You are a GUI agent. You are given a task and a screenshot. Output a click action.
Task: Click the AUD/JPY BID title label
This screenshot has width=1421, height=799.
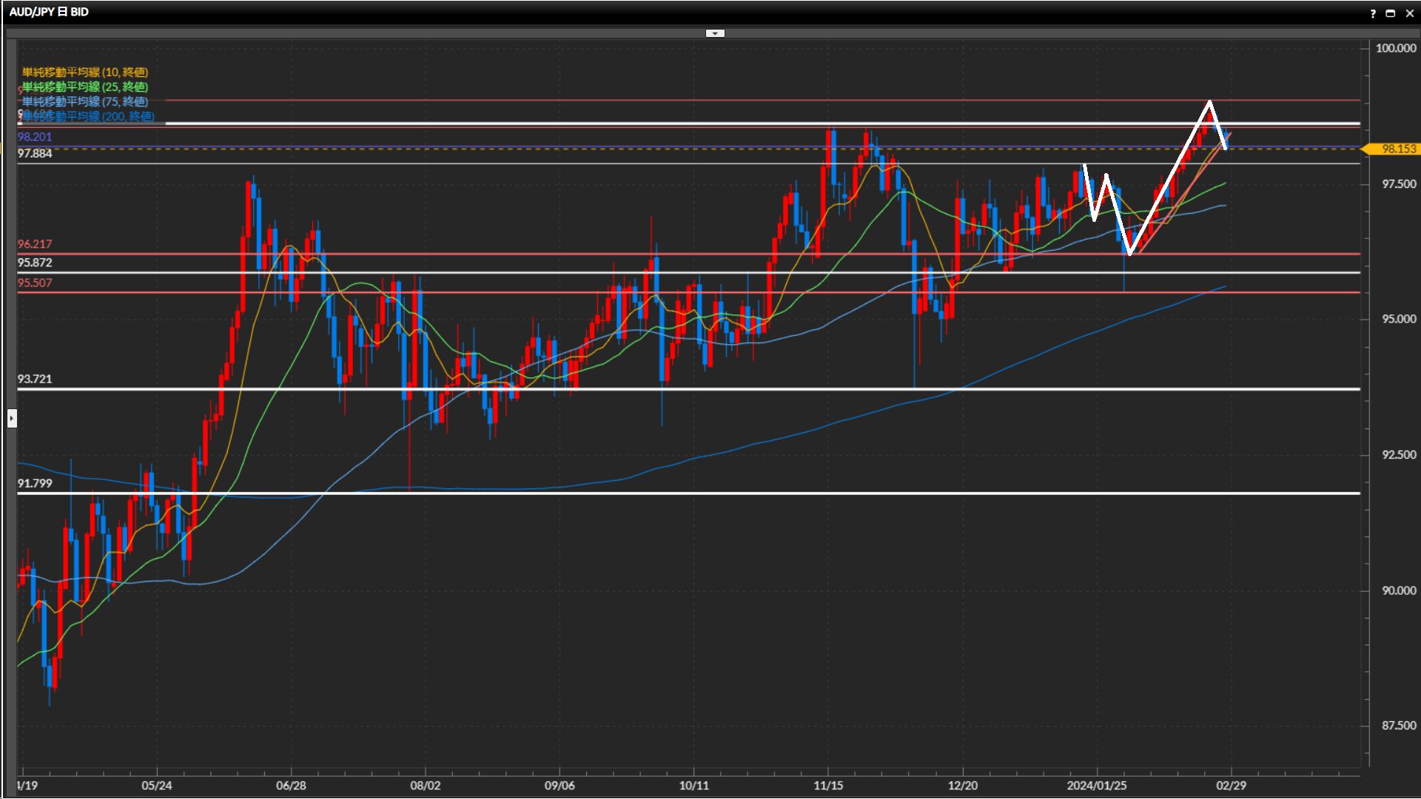(49, 12)
